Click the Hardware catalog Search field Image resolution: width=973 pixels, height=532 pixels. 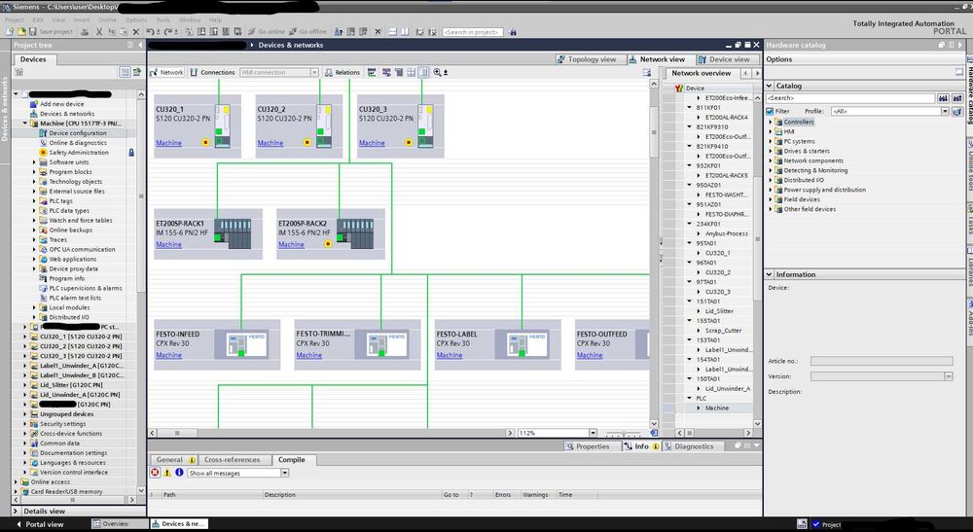[850, 98]
